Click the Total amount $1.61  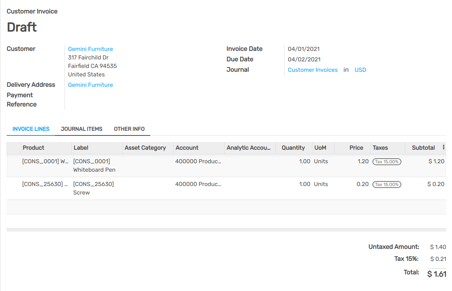click(436, 274)
